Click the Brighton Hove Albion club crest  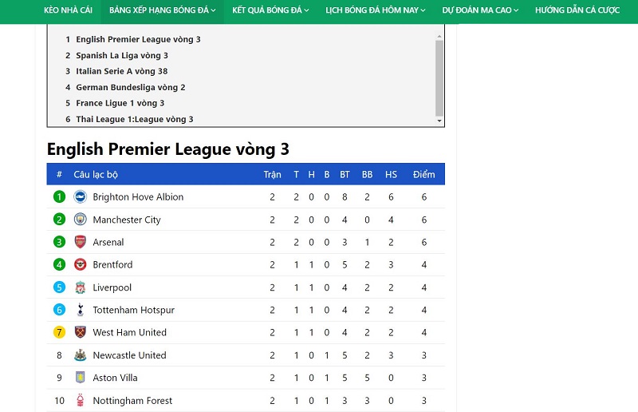pyautogui.click(x=81, y=197)
